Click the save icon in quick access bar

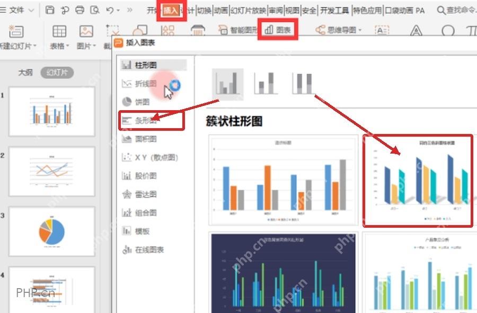tap(50, 10)
